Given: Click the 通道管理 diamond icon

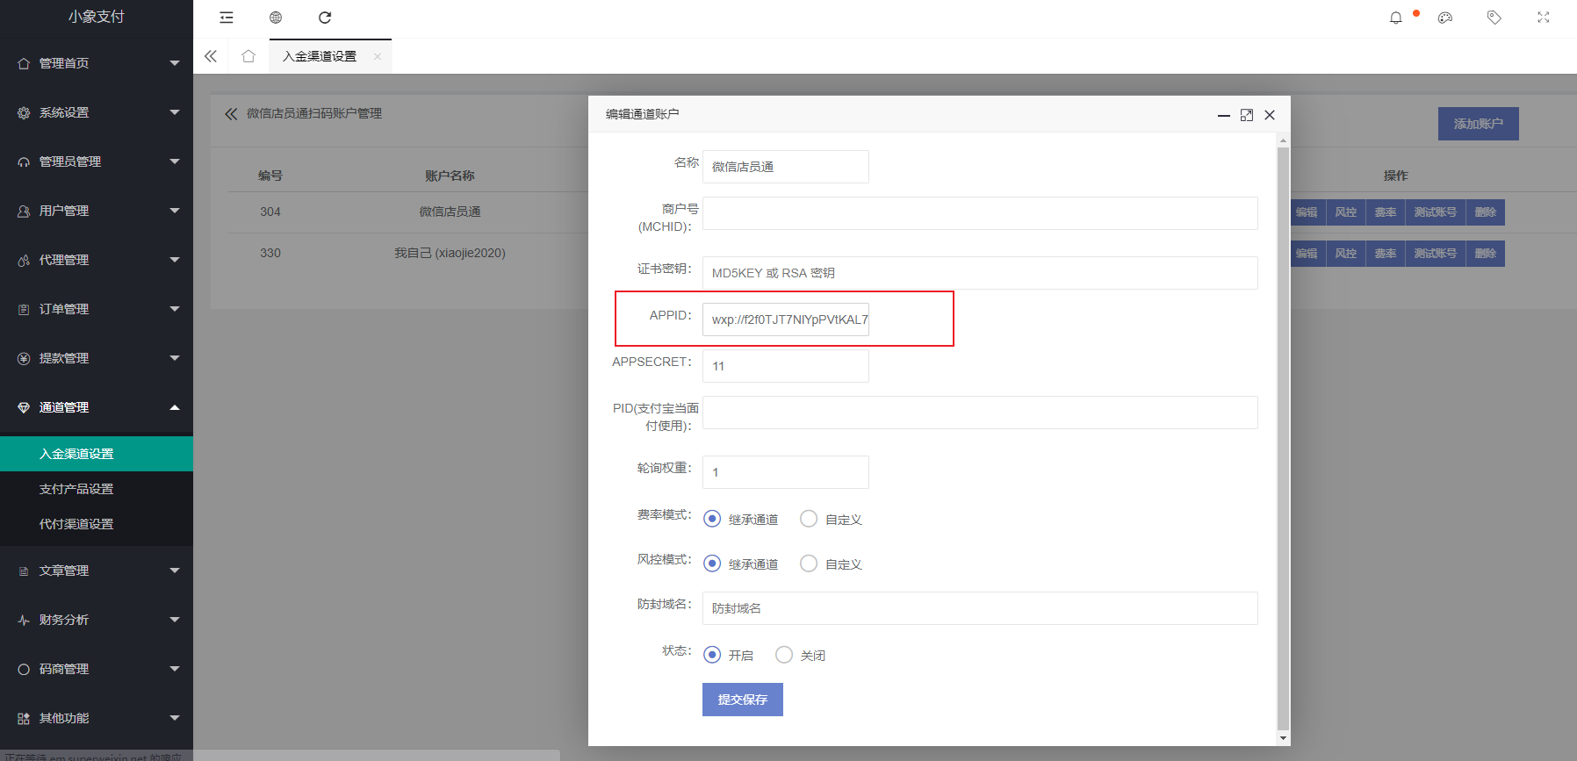Looking at the screenshot, I should [24, 407].
